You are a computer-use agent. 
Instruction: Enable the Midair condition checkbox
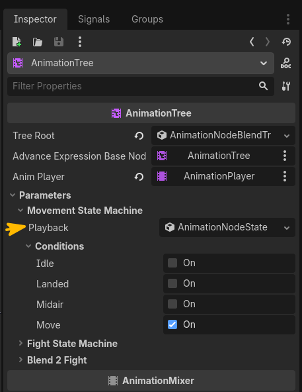coord(172,304)
